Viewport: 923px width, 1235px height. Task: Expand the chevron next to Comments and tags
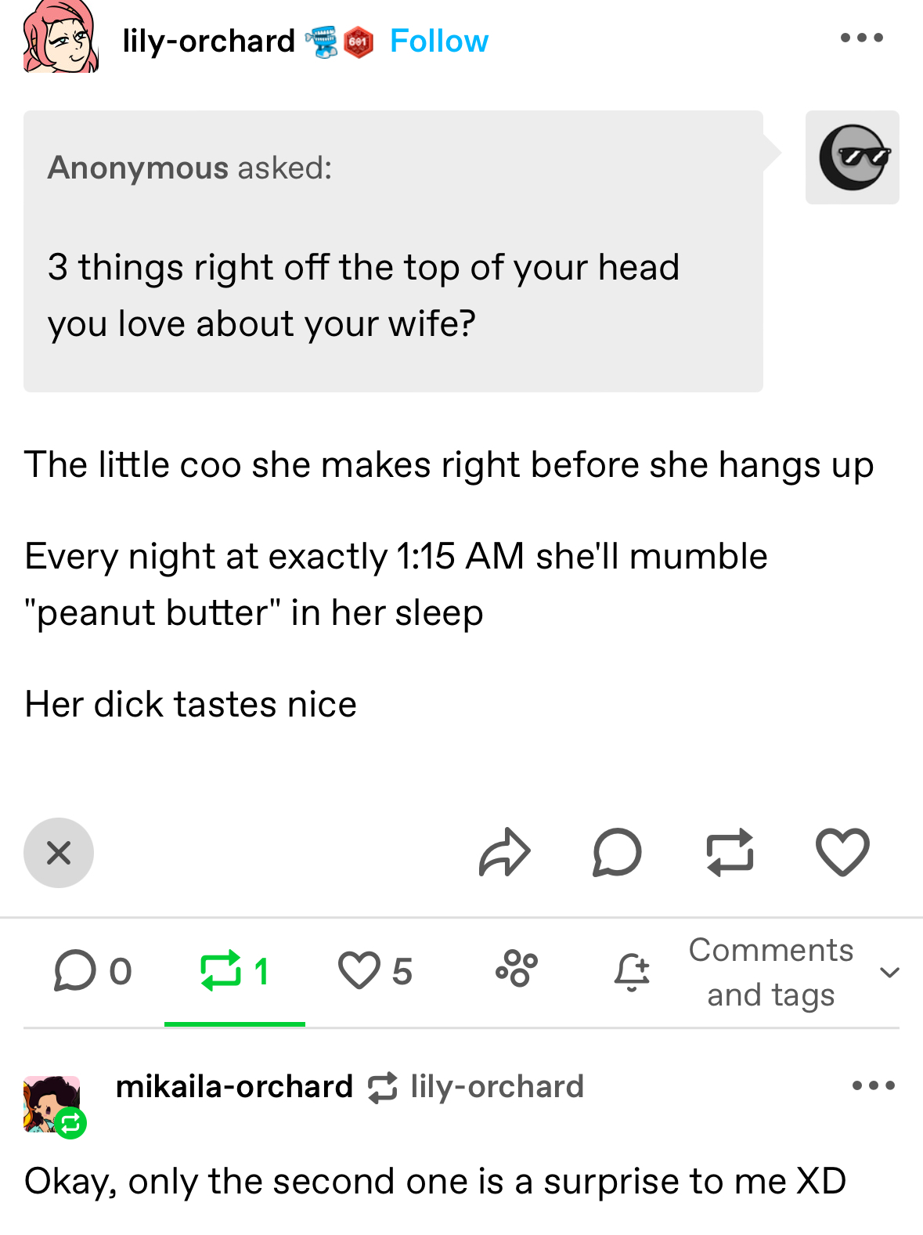tap(889, 973)
